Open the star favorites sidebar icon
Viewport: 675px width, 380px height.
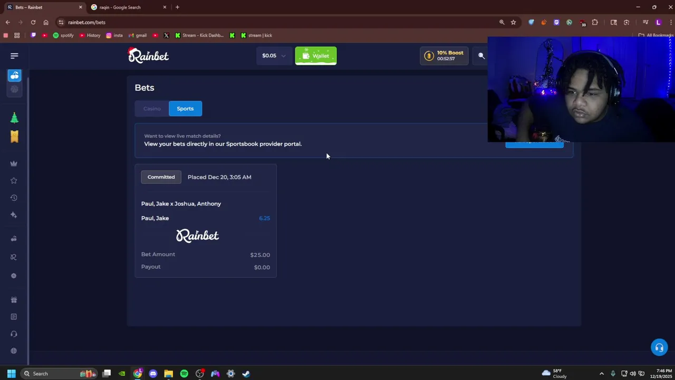pyautogui.click(x=14, y=180)
